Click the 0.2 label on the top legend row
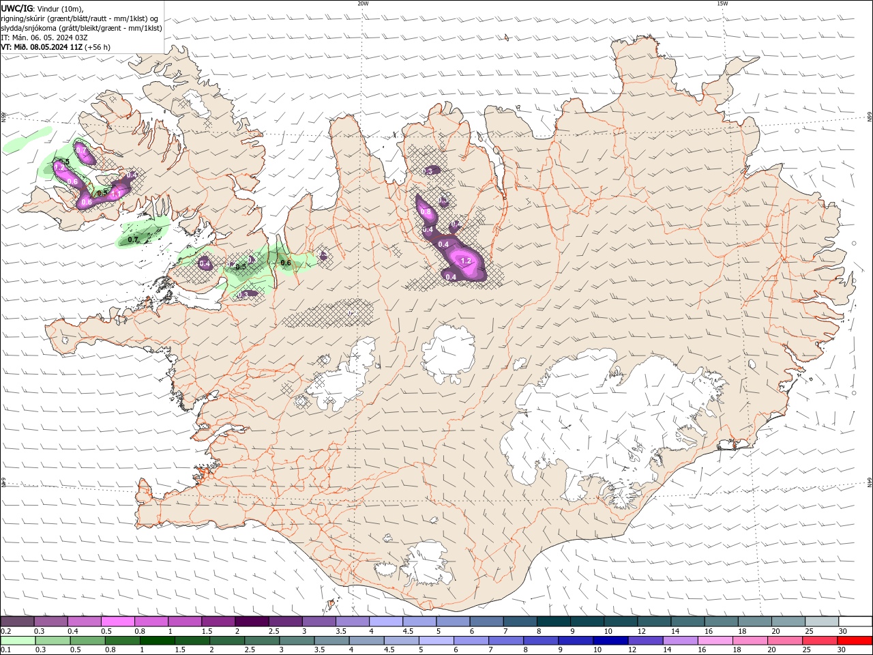The image size is (873, 655). coord(5,631)
